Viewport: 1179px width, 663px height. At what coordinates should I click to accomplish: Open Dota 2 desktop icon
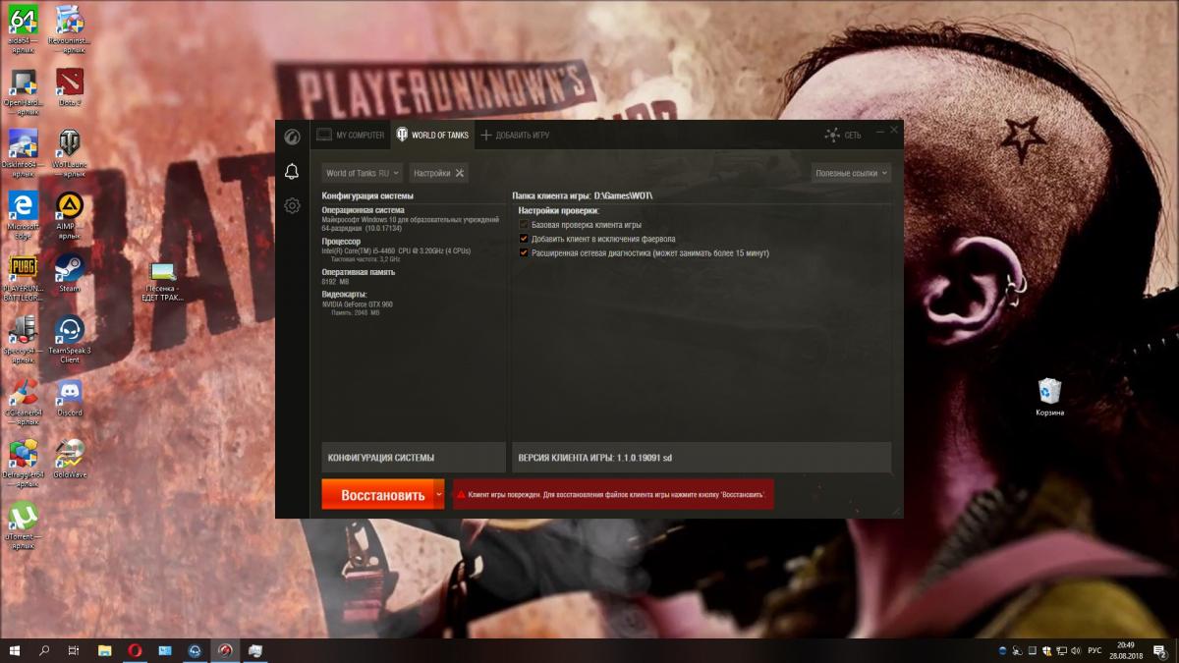click(70, 86)
